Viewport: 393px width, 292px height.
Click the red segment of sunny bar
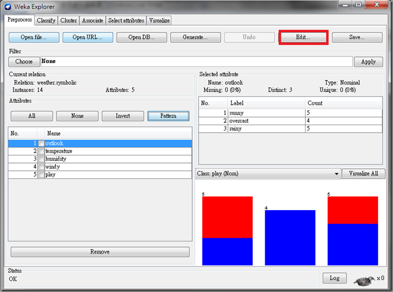pyautogui.click(x=227, y=217)
